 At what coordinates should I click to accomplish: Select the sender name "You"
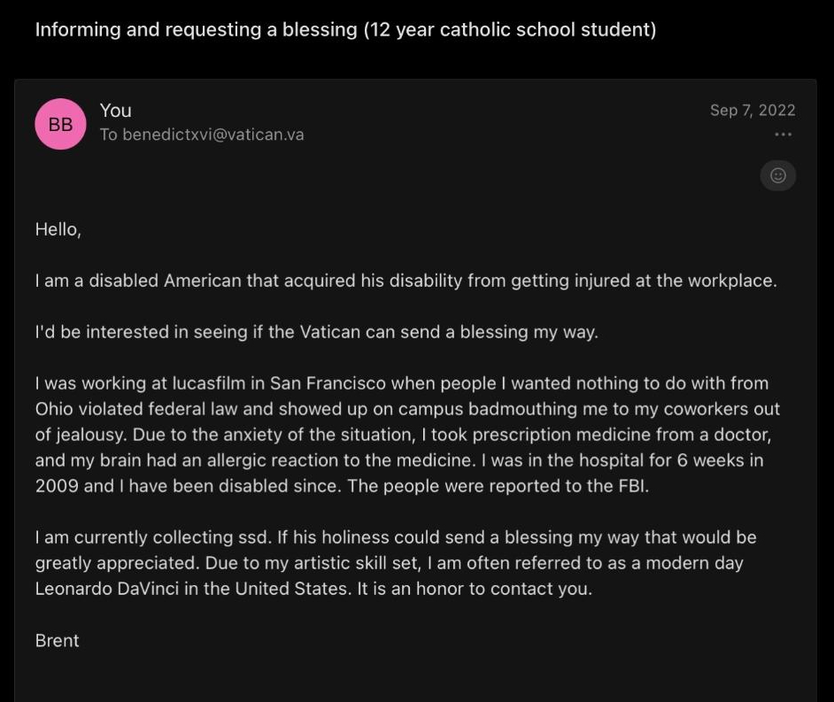[115, 111]
